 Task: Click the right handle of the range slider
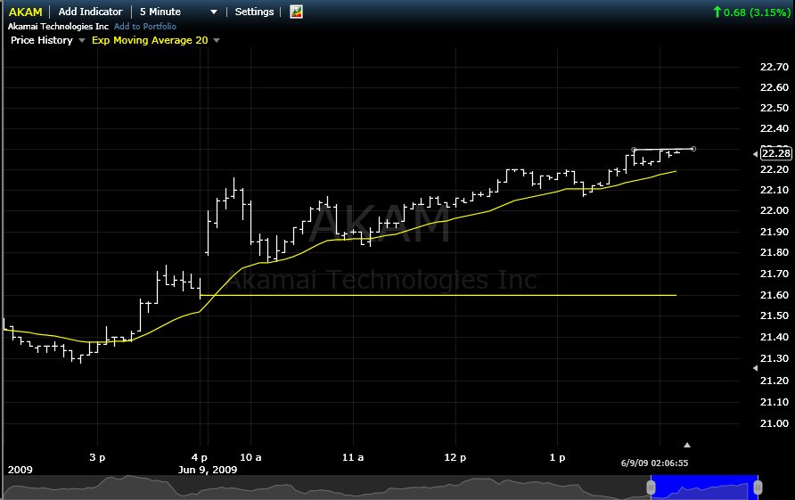[x=758, y=488]
